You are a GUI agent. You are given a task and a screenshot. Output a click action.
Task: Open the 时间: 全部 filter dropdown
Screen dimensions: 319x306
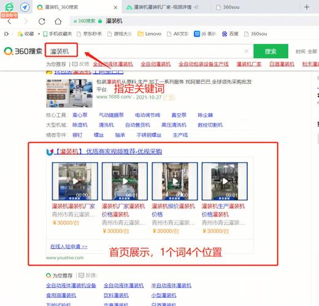point(306,51)
